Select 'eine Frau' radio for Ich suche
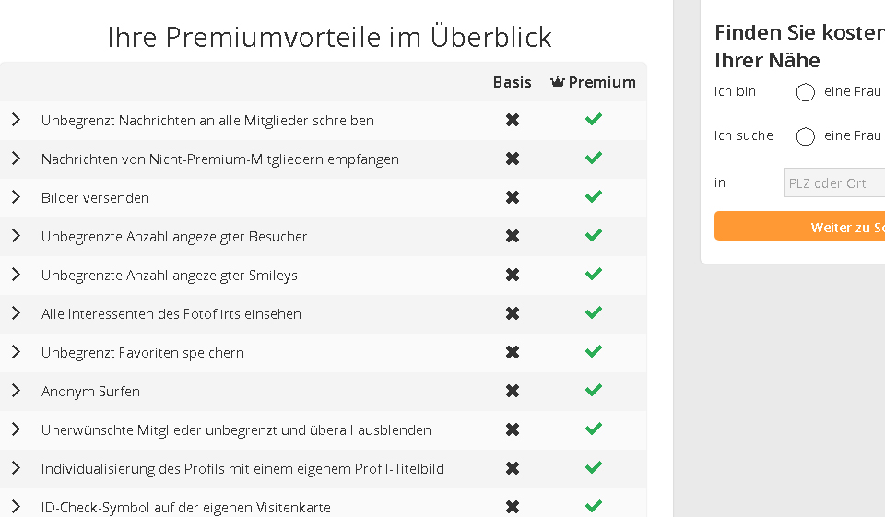Viewport: 885px width, 517px height. tap(806, 136)
